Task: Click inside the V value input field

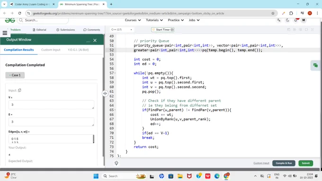Action: 51,105
